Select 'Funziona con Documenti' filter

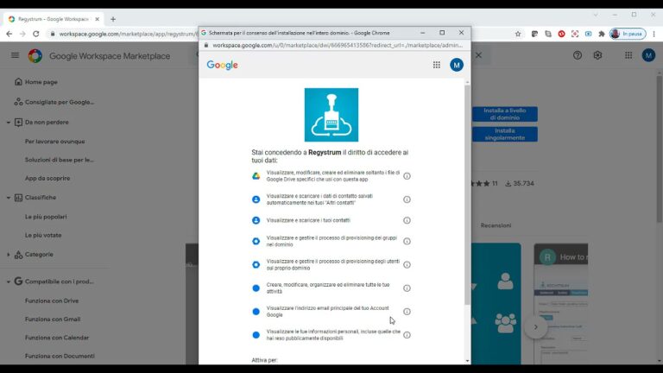60,356
